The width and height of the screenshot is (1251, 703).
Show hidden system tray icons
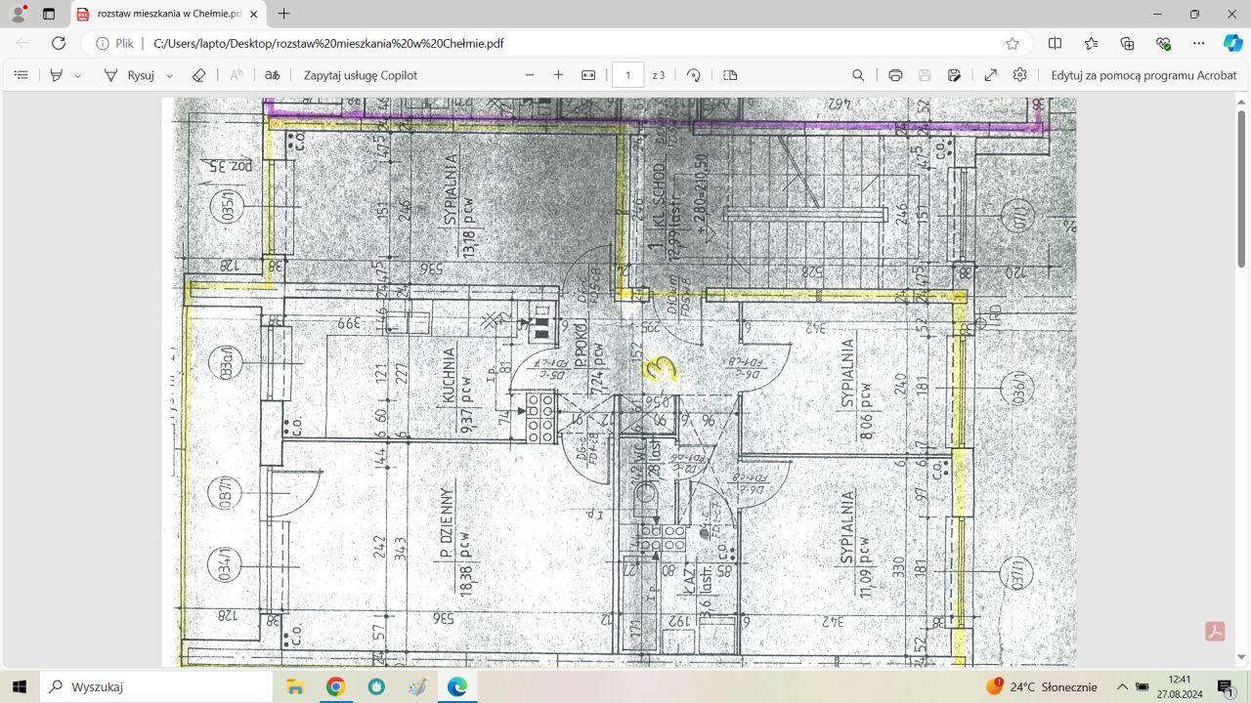(1122, 686)
